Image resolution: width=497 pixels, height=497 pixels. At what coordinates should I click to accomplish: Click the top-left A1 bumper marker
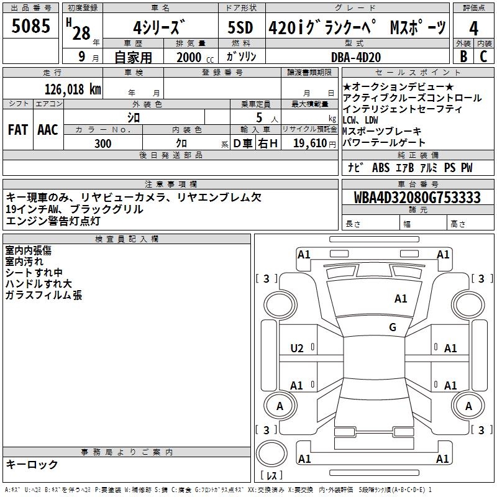(x=304, y=254)
